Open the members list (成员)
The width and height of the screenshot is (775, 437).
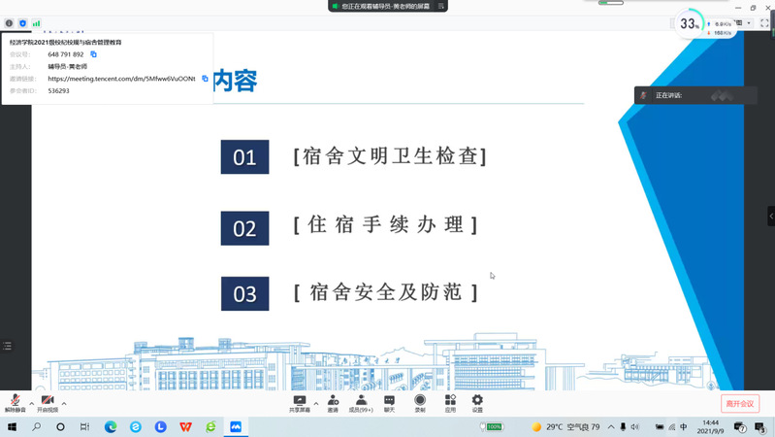coord(361,403)
